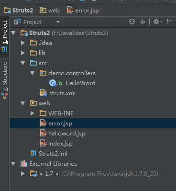
Task: Click the error.jsp breadcrumb in navigation bar
Action: [x=83, y=11]
